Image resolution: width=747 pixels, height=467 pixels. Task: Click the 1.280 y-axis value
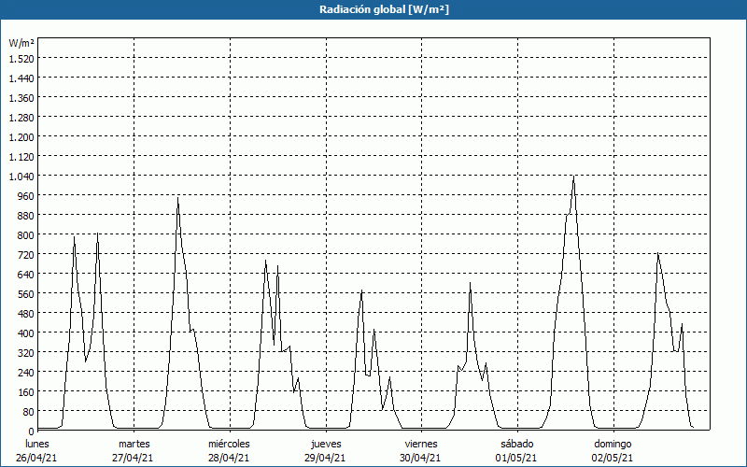coord(21,118)
